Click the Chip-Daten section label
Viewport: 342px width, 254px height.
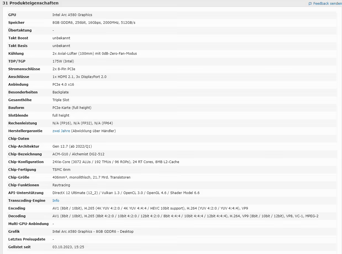(x=19, y=138)
